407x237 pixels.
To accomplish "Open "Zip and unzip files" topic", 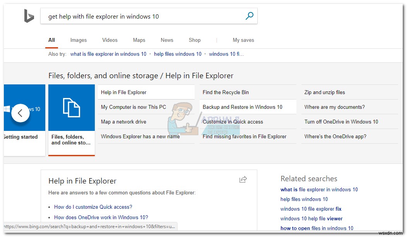I will (x=325, y=93).
